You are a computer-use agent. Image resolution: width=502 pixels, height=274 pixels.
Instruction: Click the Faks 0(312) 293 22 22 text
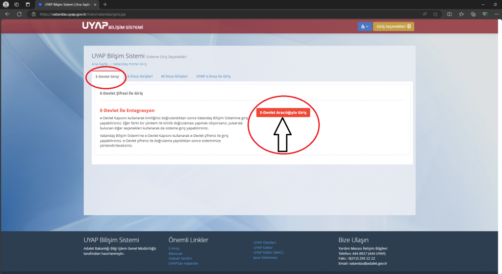[x=357, y=258]
